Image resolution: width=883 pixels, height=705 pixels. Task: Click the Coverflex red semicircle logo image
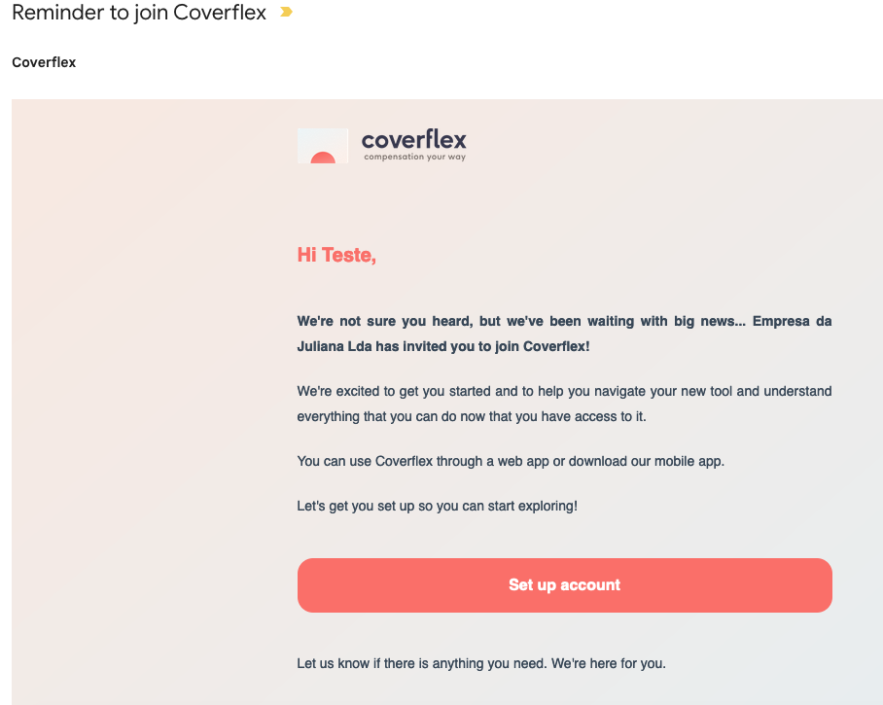tap(323, 146)
